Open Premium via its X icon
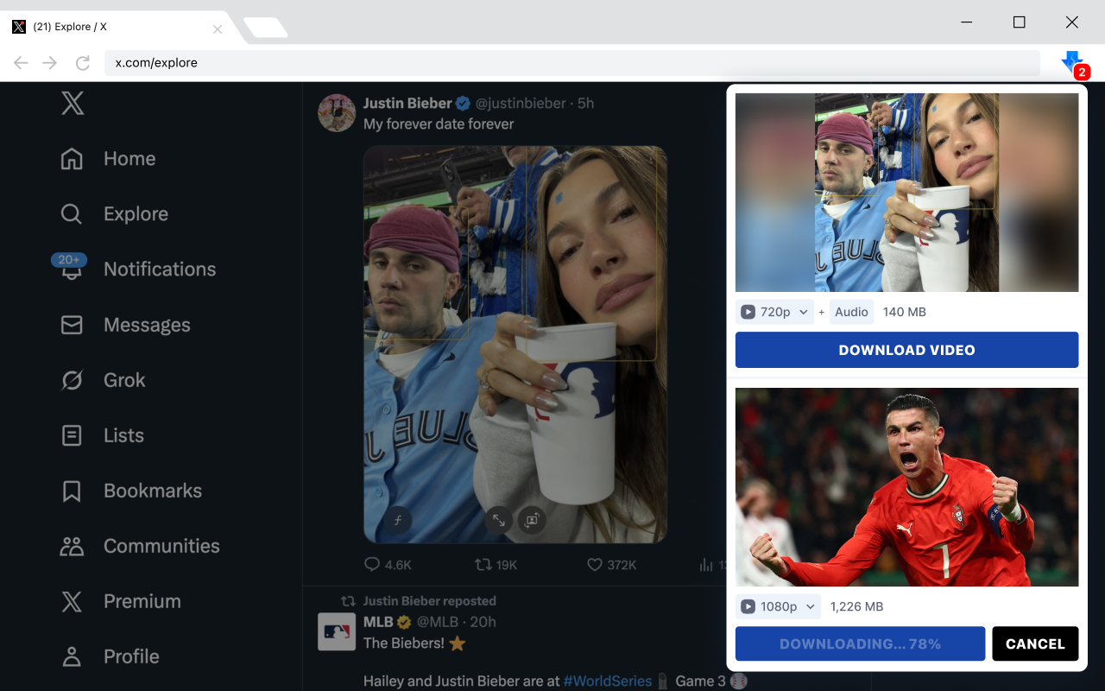The width and height of the screenshot is (1105, 691). pos(72,601)
